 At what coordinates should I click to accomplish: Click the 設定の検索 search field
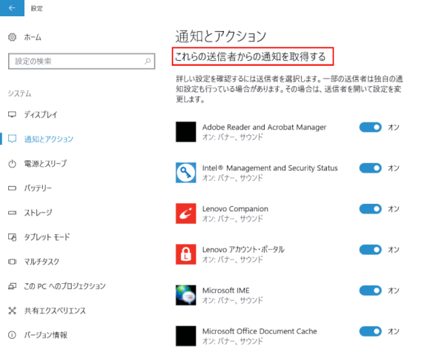(82, 61)
